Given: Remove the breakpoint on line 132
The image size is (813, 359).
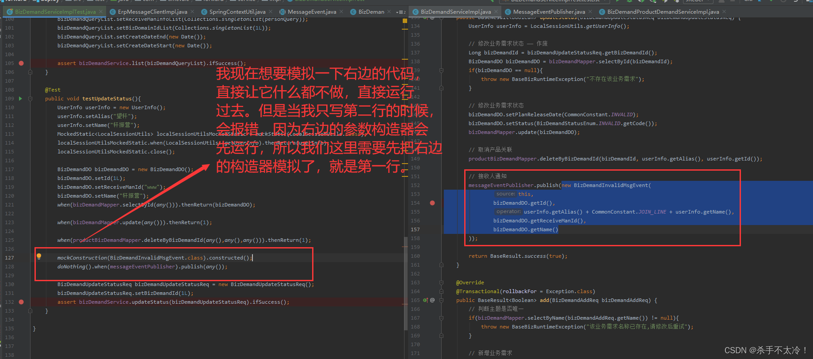Looking at the screenshot, I should coord(21,302).
